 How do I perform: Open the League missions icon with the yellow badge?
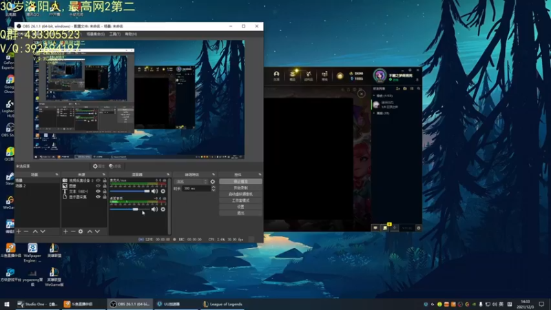point(386,227)
